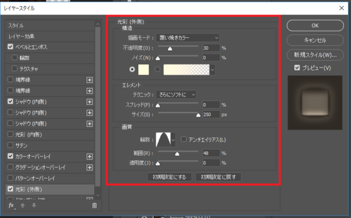Close the レイヤースタイル dialog with X

[x=342, y=8]
